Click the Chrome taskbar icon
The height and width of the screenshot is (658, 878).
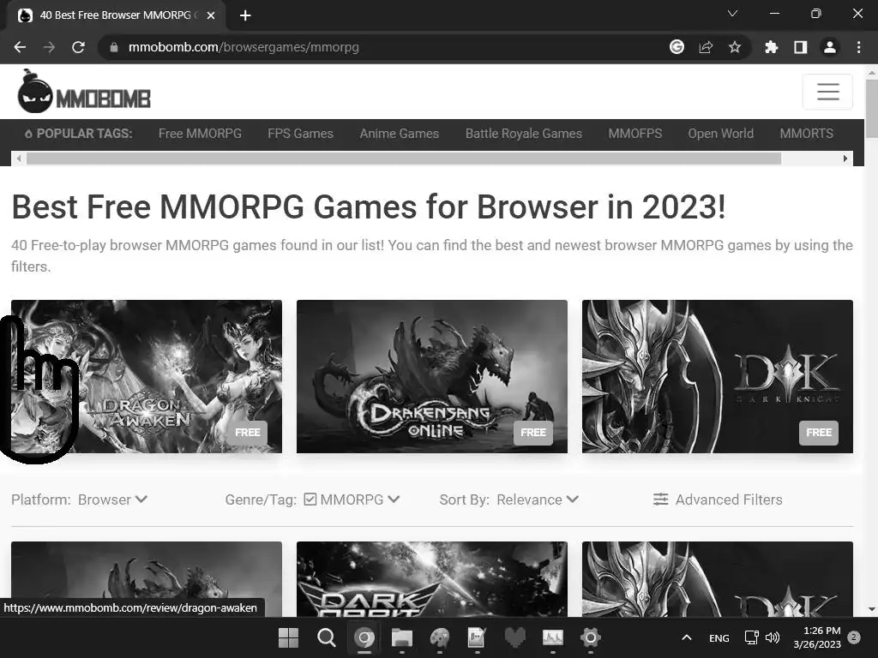click(x=364, y=637)
